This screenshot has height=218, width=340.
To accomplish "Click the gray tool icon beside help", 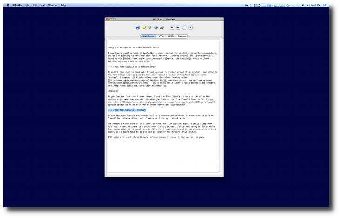I will coord(162,27).
